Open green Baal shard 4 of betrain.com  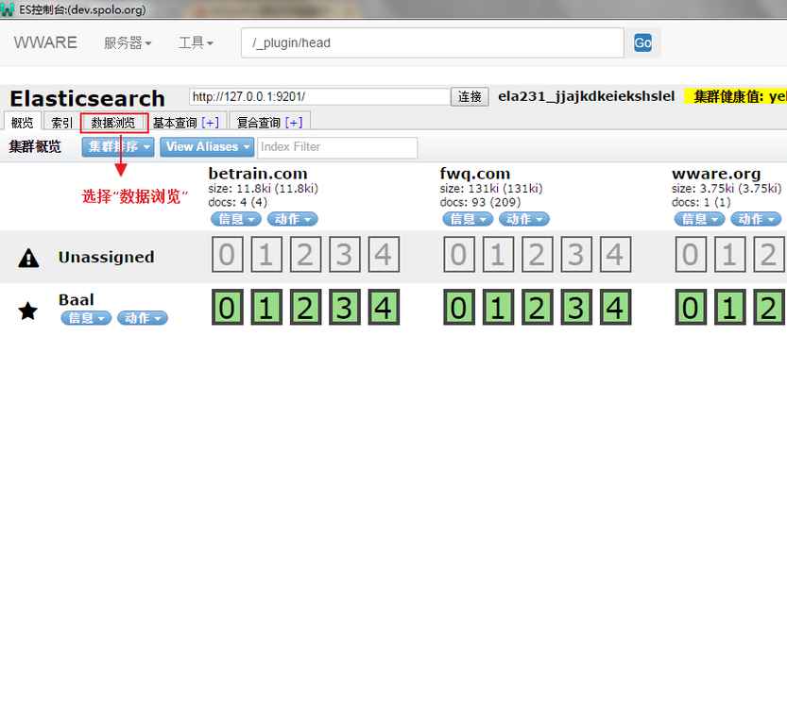(x=384, y=307)
